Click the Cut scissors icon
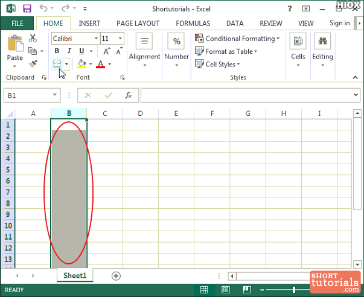The height and width of the screenshot is (297, 364). 33,38
